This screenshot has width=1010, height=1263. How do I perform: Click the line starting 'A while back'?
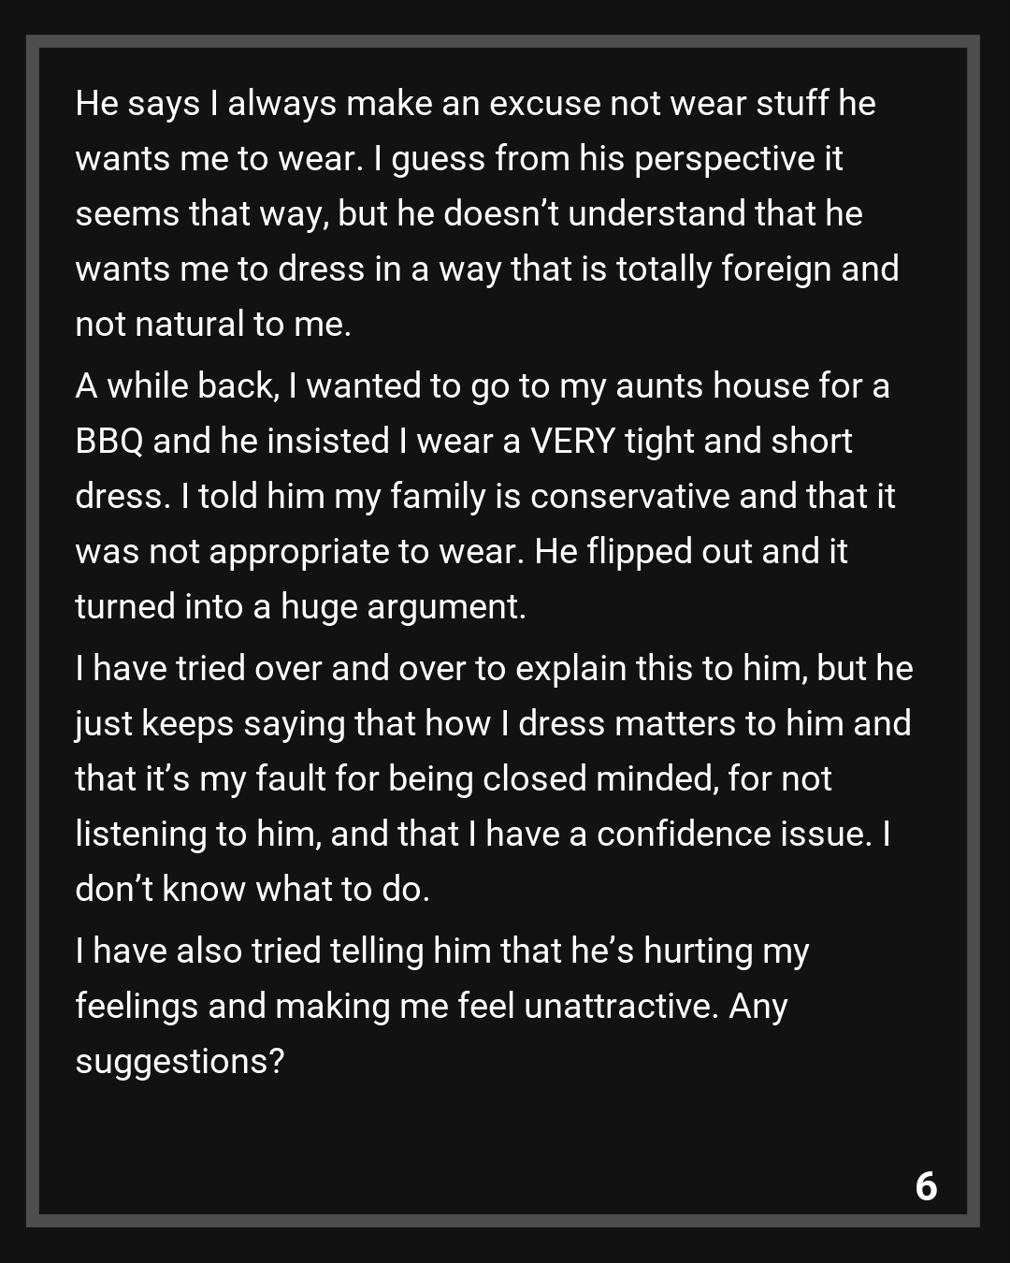click(482, 385)
